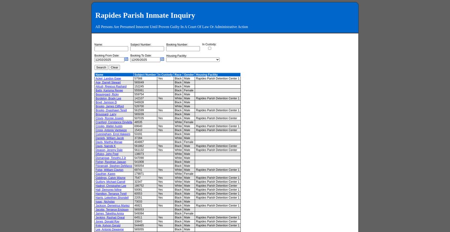450x232 pixels.
Task: Sort by Subject Number column header
Action: point(145,75)
